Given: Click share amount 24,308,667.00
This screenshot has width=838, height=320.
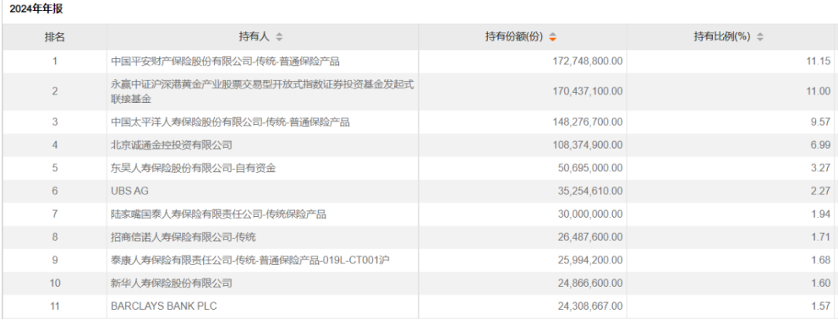Looking at the screenshot, I should (590, 306).
